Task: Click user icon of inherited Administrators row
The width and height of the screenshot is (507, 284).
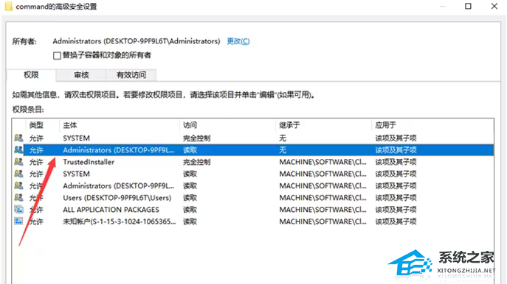Action: click(x=18, y=185)
